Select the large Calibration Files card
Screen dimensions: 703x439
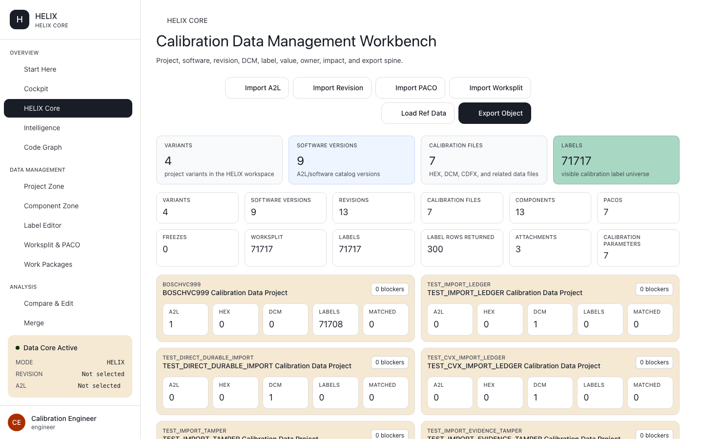click(484, 160)
